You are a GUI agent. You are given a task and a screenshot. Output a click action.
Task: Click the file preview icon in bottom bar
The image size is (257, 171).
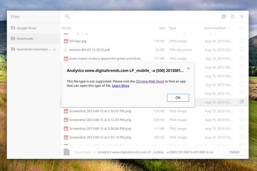pos(67,152)
